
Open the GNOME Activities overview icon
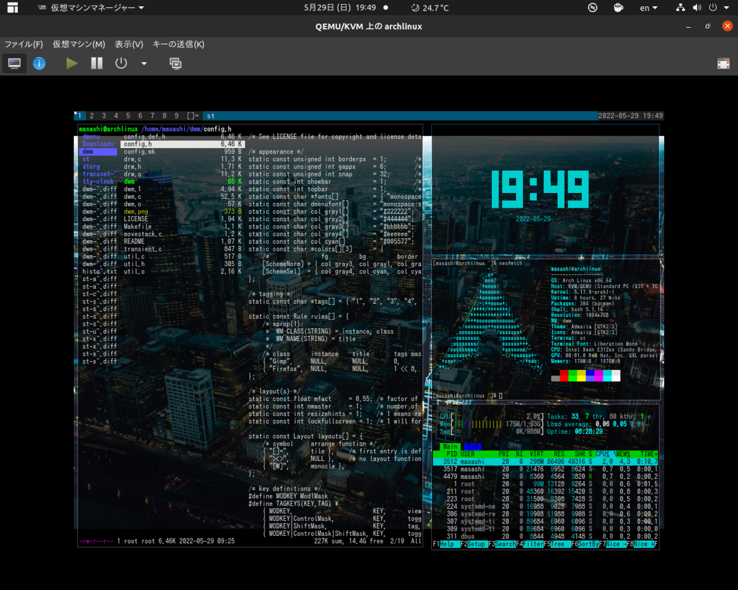(x=12, y=8)
